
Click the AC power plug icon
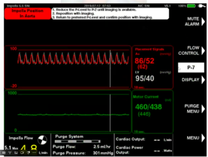click(202, 5)
